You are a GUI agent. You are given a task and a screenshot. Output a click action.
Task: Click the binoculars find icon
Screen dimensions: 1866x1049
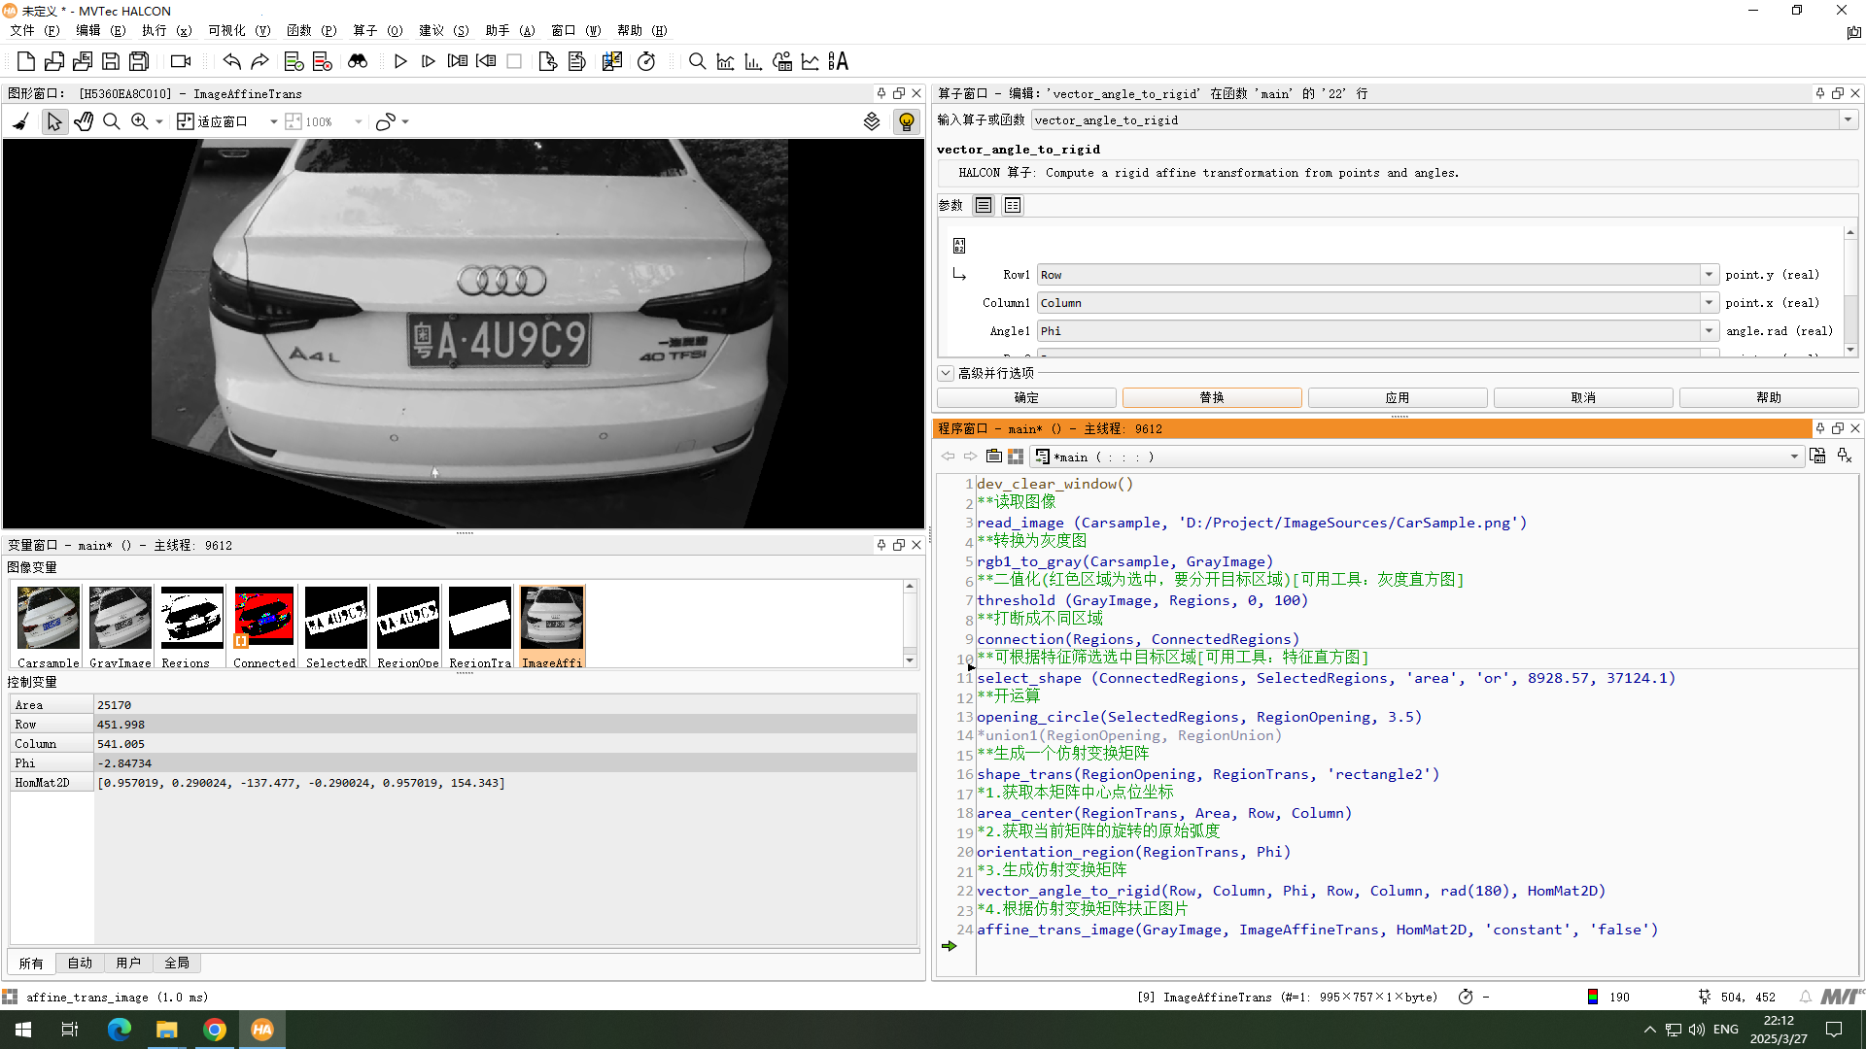click(358, 62)
